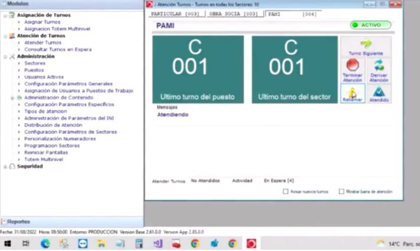Collapse the Administración tree node
The image size is (420, 251).
coord(5,57)
